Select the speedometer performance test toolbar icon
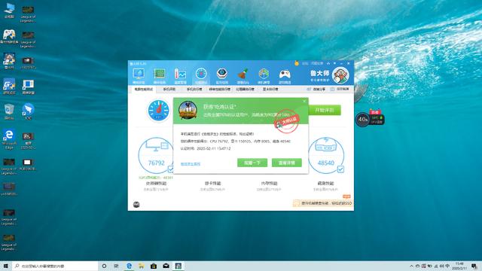The image size is (482, 271). [x=201, y=75]
